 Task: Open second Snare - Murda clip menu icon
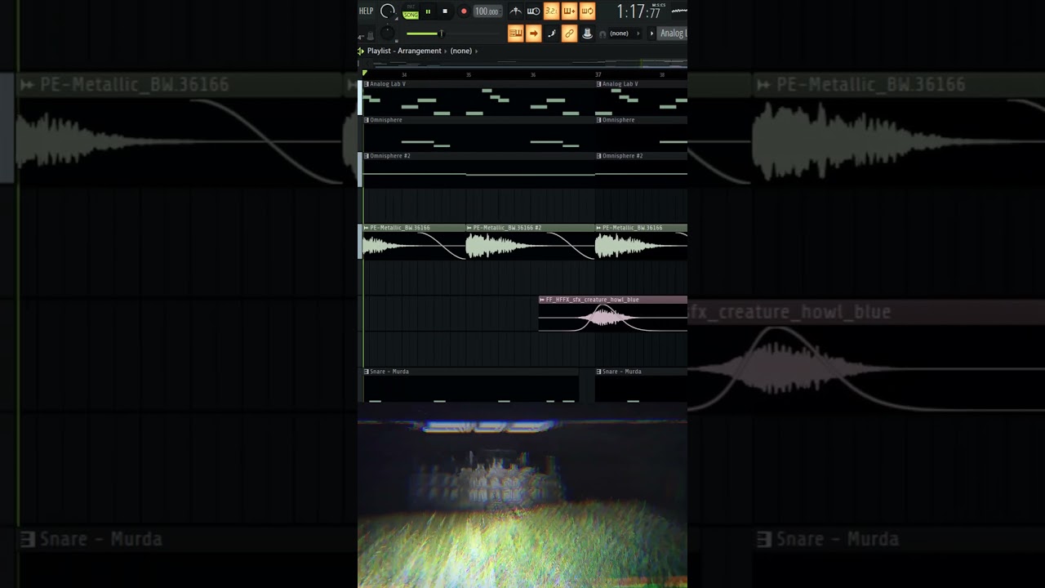pyautogui.click(x=598, y=372)
